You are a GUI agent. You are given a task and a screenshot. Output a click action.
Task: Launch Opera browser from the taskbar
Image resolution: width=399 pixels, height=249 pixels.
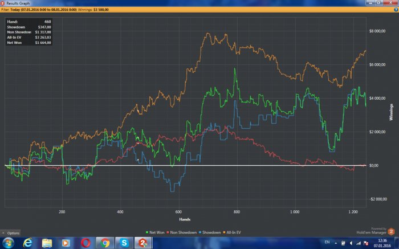pos(85,243)
